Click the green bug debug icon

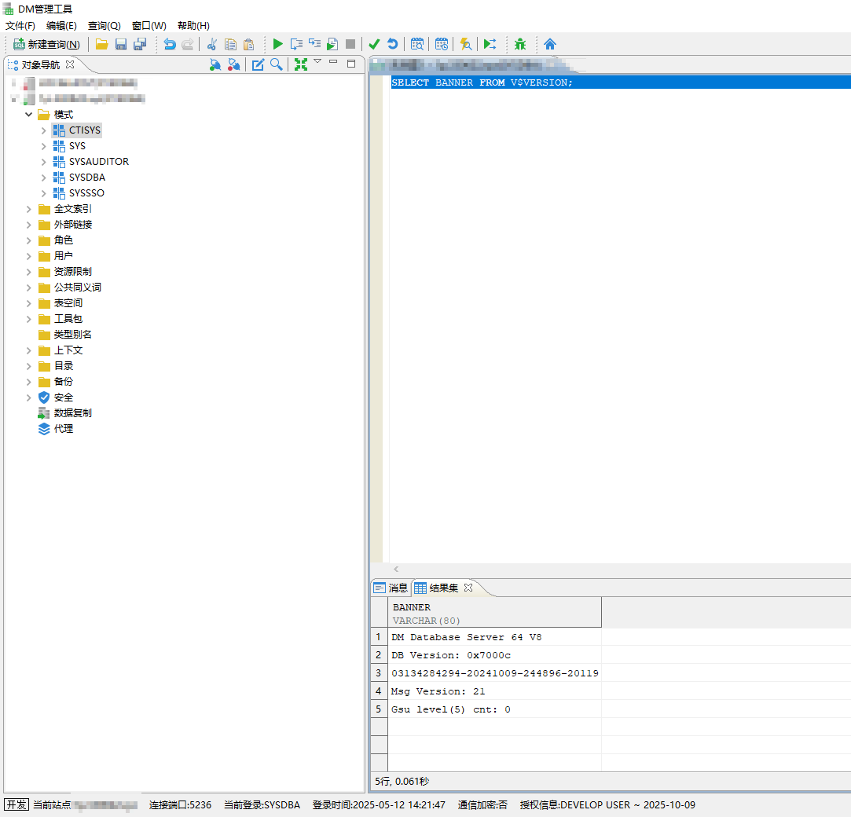point(520,45)
